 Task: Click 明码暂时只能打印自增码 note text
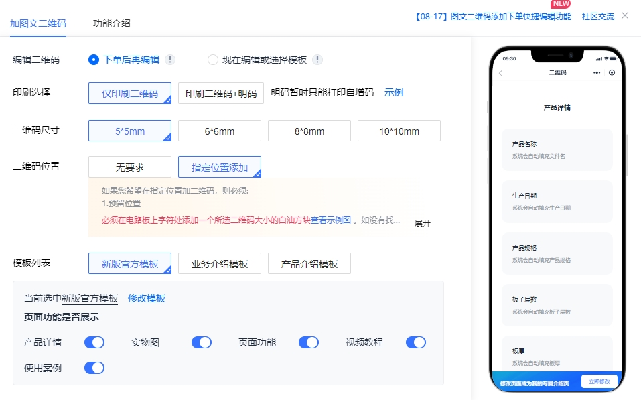pos(322,93)
